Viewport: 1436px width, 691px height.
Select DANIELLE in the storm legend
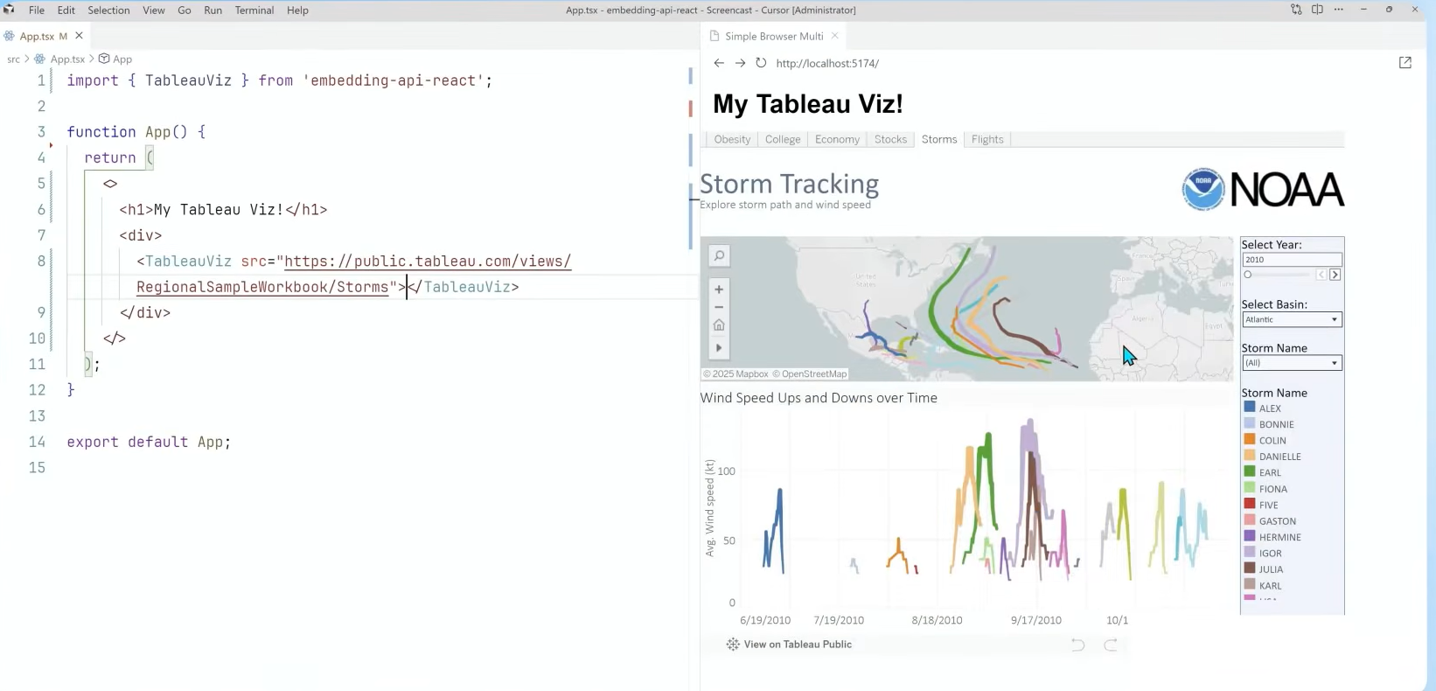[1280, 457]
